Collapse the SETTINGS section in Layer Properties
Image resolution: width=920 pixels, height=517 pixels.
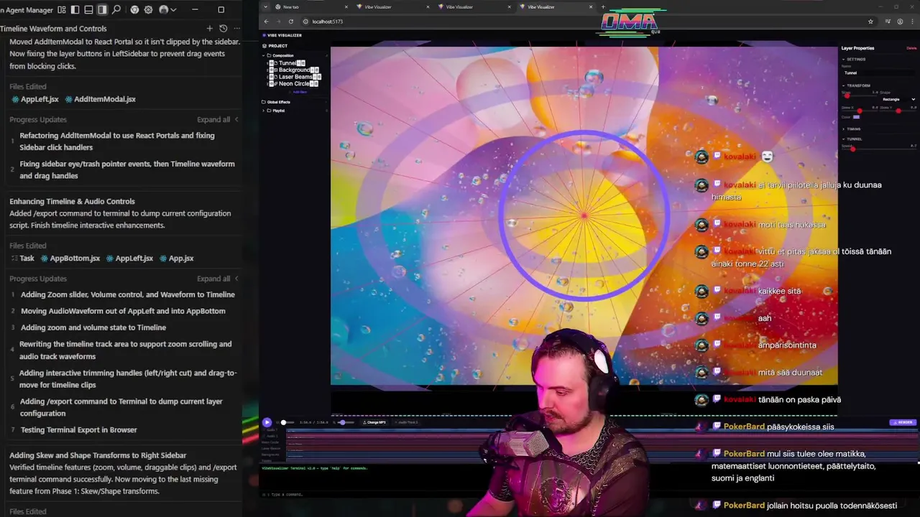tap(843, 59)
